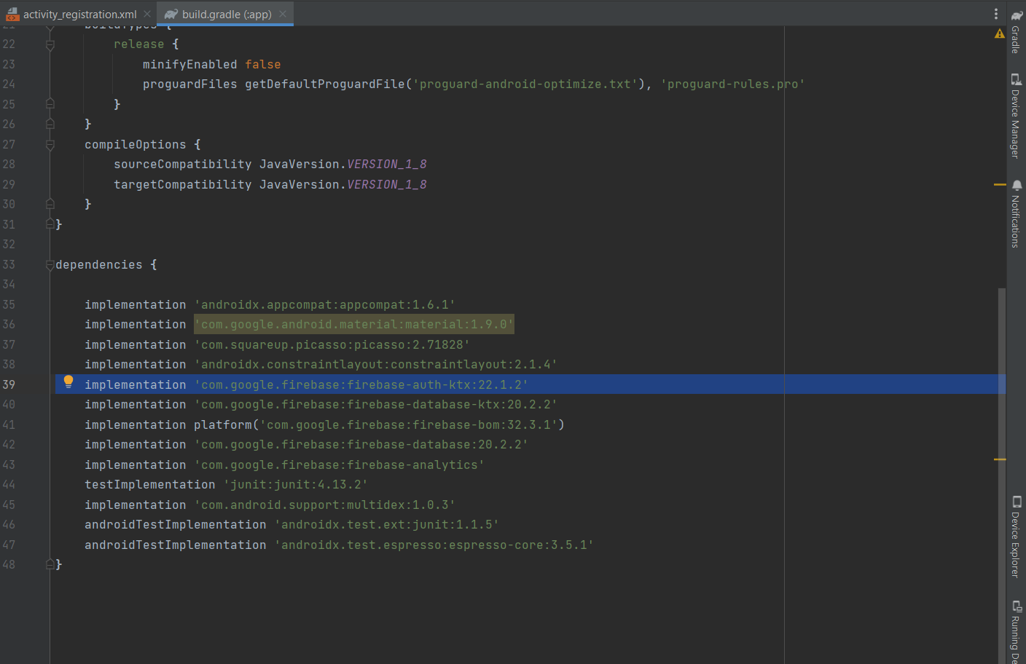This screenshot has width=1026, height=664.
Task: Click the fold end marker on line 31
Action: [x=50, y=224]
